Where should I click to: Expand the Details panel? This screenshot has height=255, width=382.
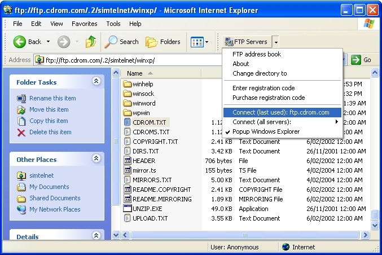tap(96, 236)
